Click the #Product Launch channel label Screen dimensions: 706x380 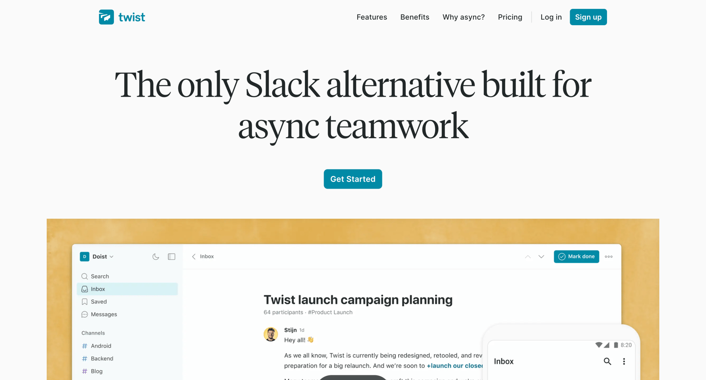click(330, 312)
